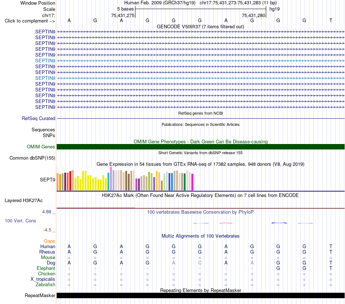Select the Dog alignment row label

51,263
